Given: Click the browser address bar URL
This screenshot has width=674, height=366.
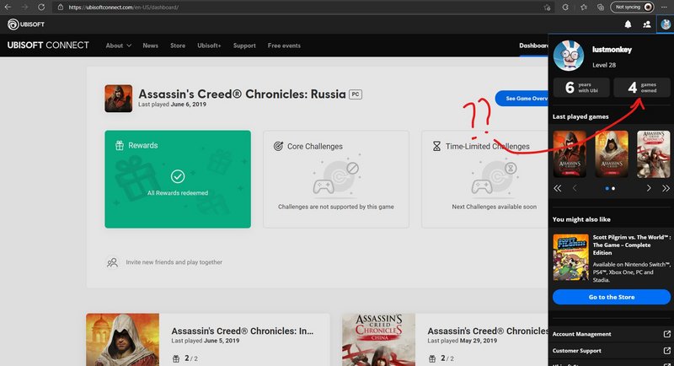Looking at the screenshot, I should point(124,8).
